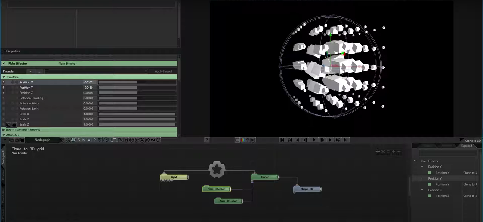Click the Play button in transport controls

tap(314, 140)
